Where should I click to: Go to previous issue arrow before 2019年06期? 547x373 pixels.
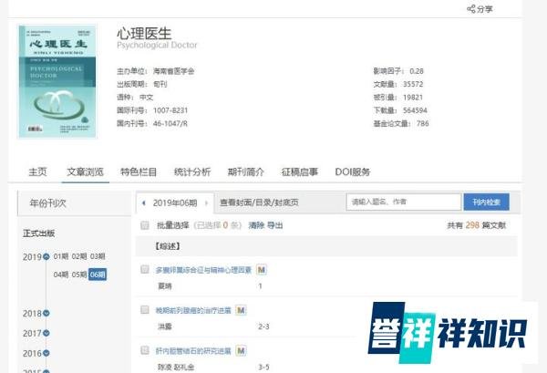pos(143,202)
